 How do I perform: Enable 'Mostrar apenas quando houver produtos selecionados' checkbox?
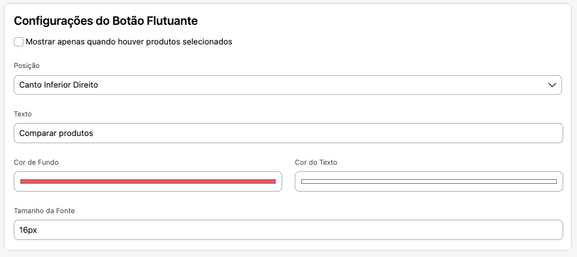coord(19,42)
